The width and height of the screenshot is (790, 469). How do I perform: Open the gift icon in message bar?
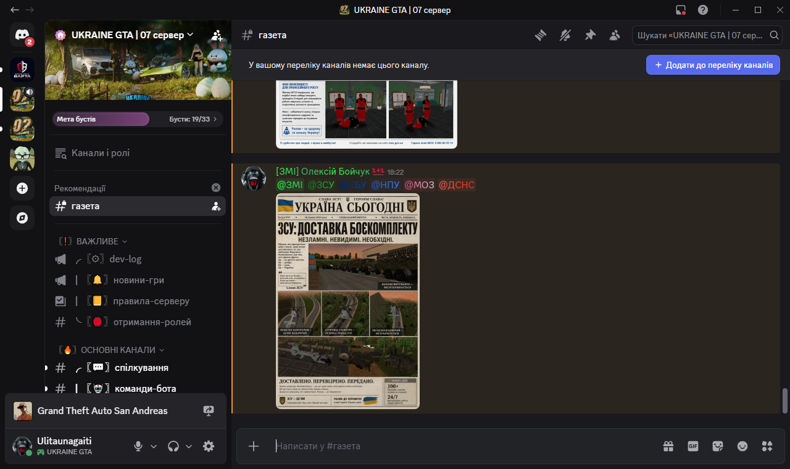(668, 446)
